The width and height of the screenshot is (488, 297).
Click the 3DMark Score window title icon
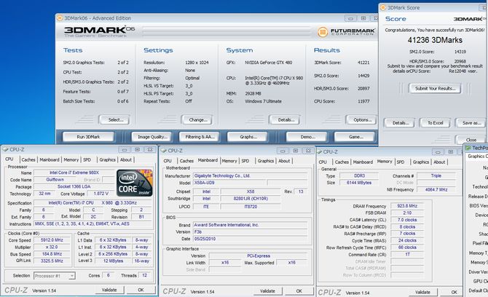(x=383, y=8)
